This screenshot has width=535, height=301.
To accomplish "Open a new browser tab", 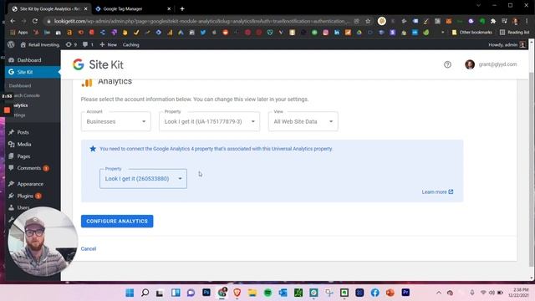I will tap(182, 9).
